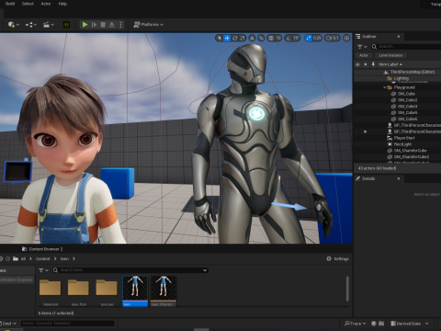Open camera speed setting
The image size is (441, 331).
point(333,38)
